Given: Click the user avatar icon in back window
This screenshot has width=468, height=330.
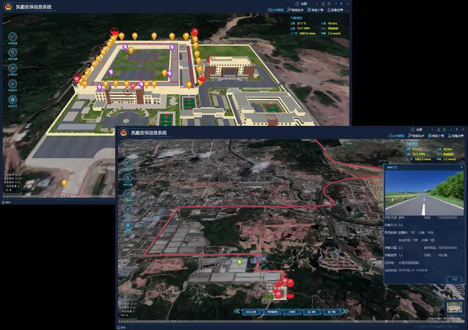Looking at the screenshot, I should tap(297, 4).
